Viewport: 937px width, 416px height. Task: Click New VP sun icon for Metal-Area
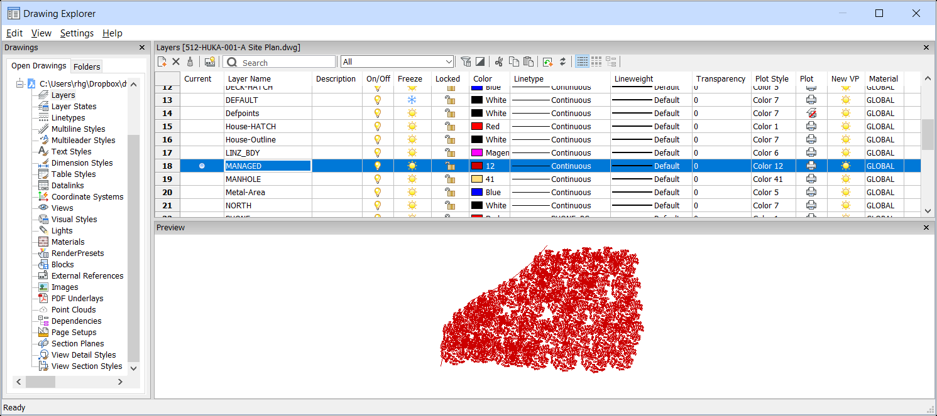846,193
